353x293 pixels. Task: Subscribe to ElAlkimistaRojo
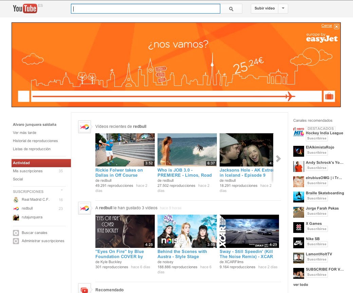[x=317, y=153]
